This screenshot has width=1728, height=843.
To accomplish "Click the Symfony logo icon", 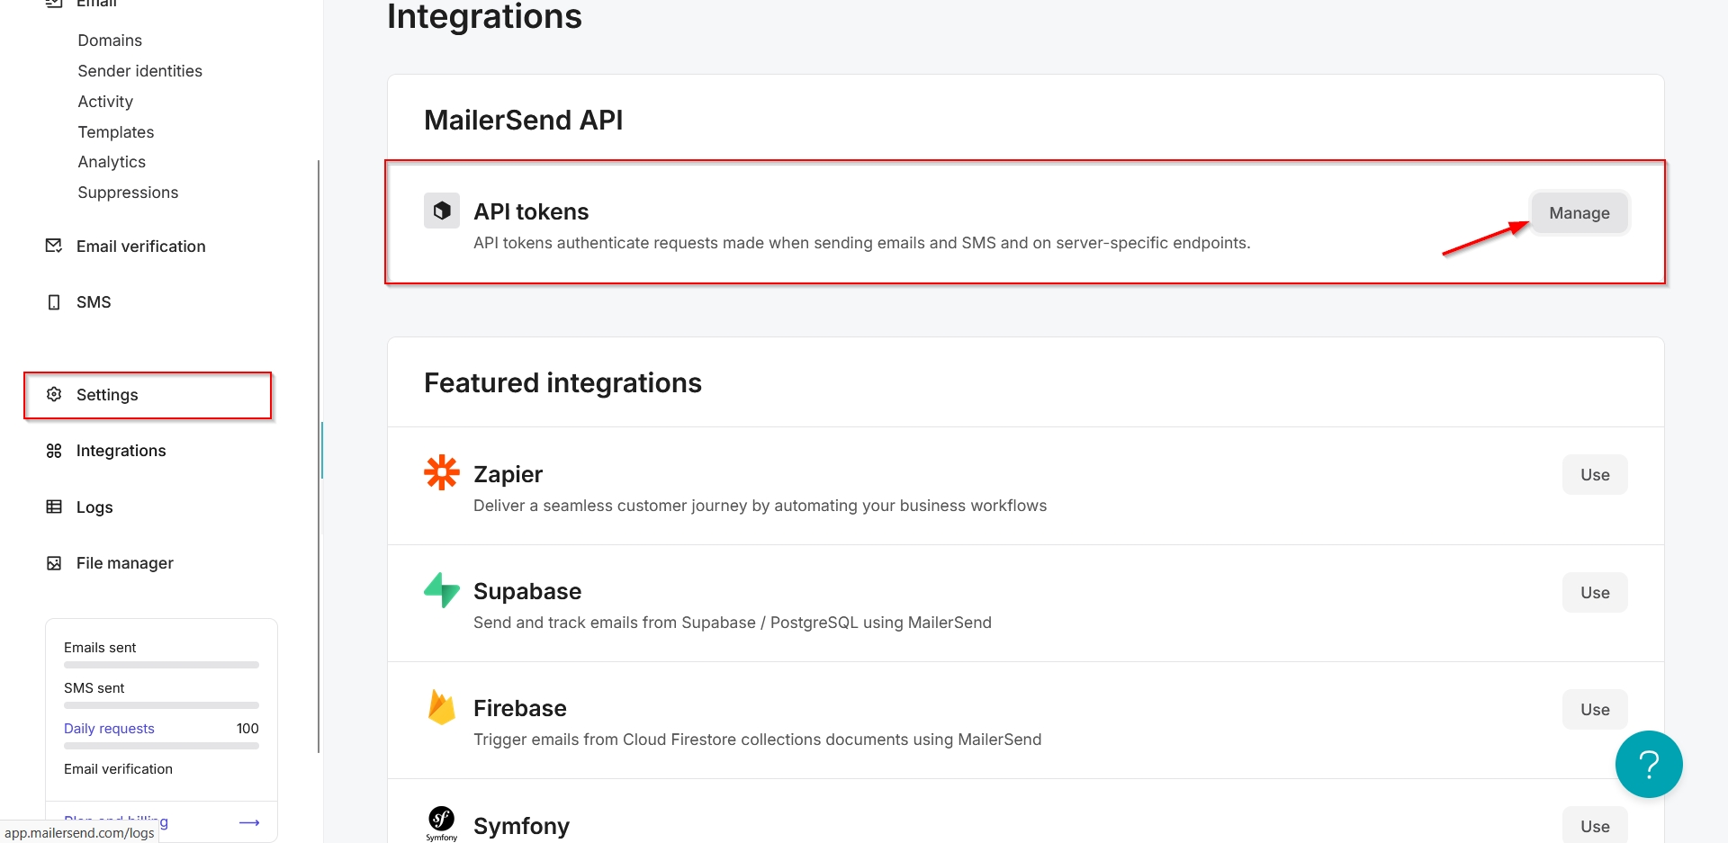I will (441, 822).
